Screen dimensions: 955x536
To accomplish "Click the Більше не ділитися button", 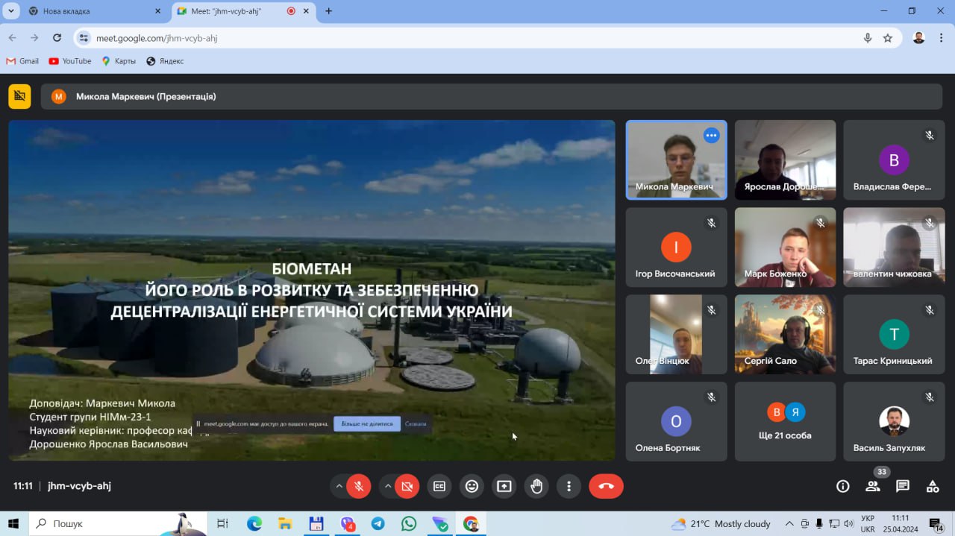I will [x=367, y=423].
